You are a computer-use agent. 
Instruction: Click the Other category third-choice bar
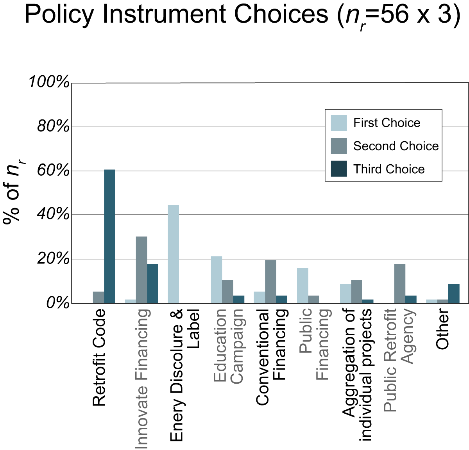454,293
